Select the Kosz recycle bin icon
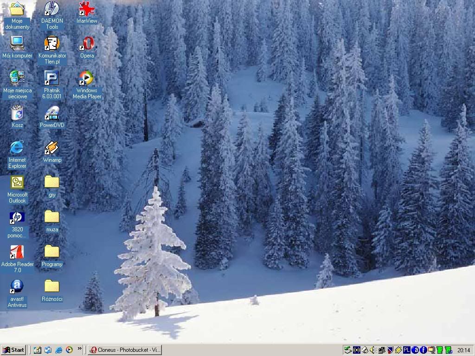This screenshot has width=475, height=356. pos(17,114)
